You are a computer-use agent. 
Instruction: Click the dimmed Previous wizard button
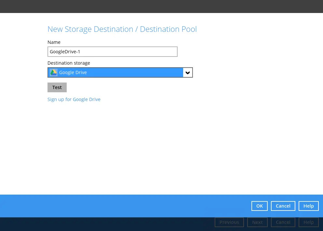(x=229, y=222)
